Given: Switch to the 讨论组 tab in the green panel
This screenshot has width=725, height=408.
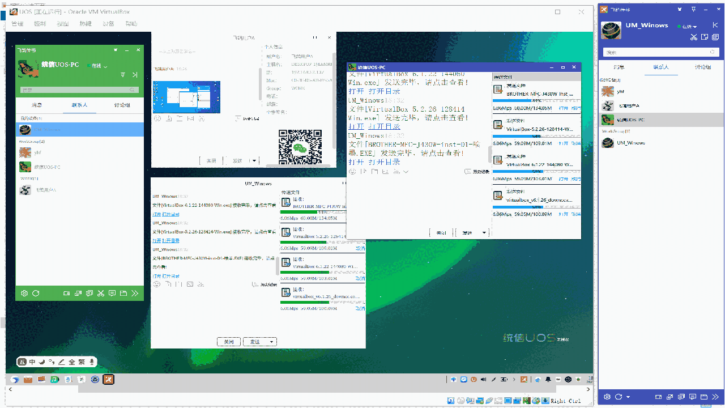Looking at the screenshot, I should point(122,105).
